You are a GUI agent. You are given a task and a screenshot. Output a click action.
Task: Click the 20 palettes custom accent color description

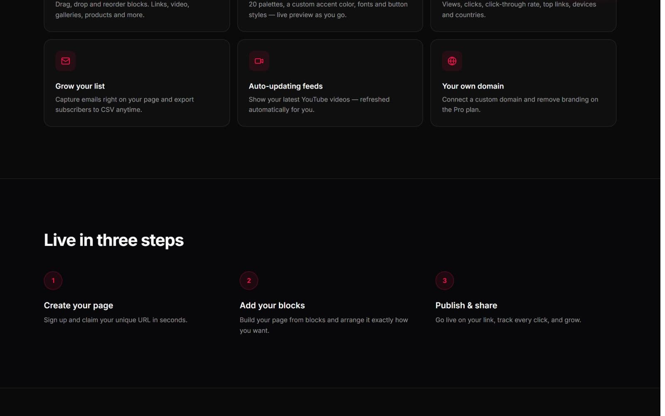point(328,10)
